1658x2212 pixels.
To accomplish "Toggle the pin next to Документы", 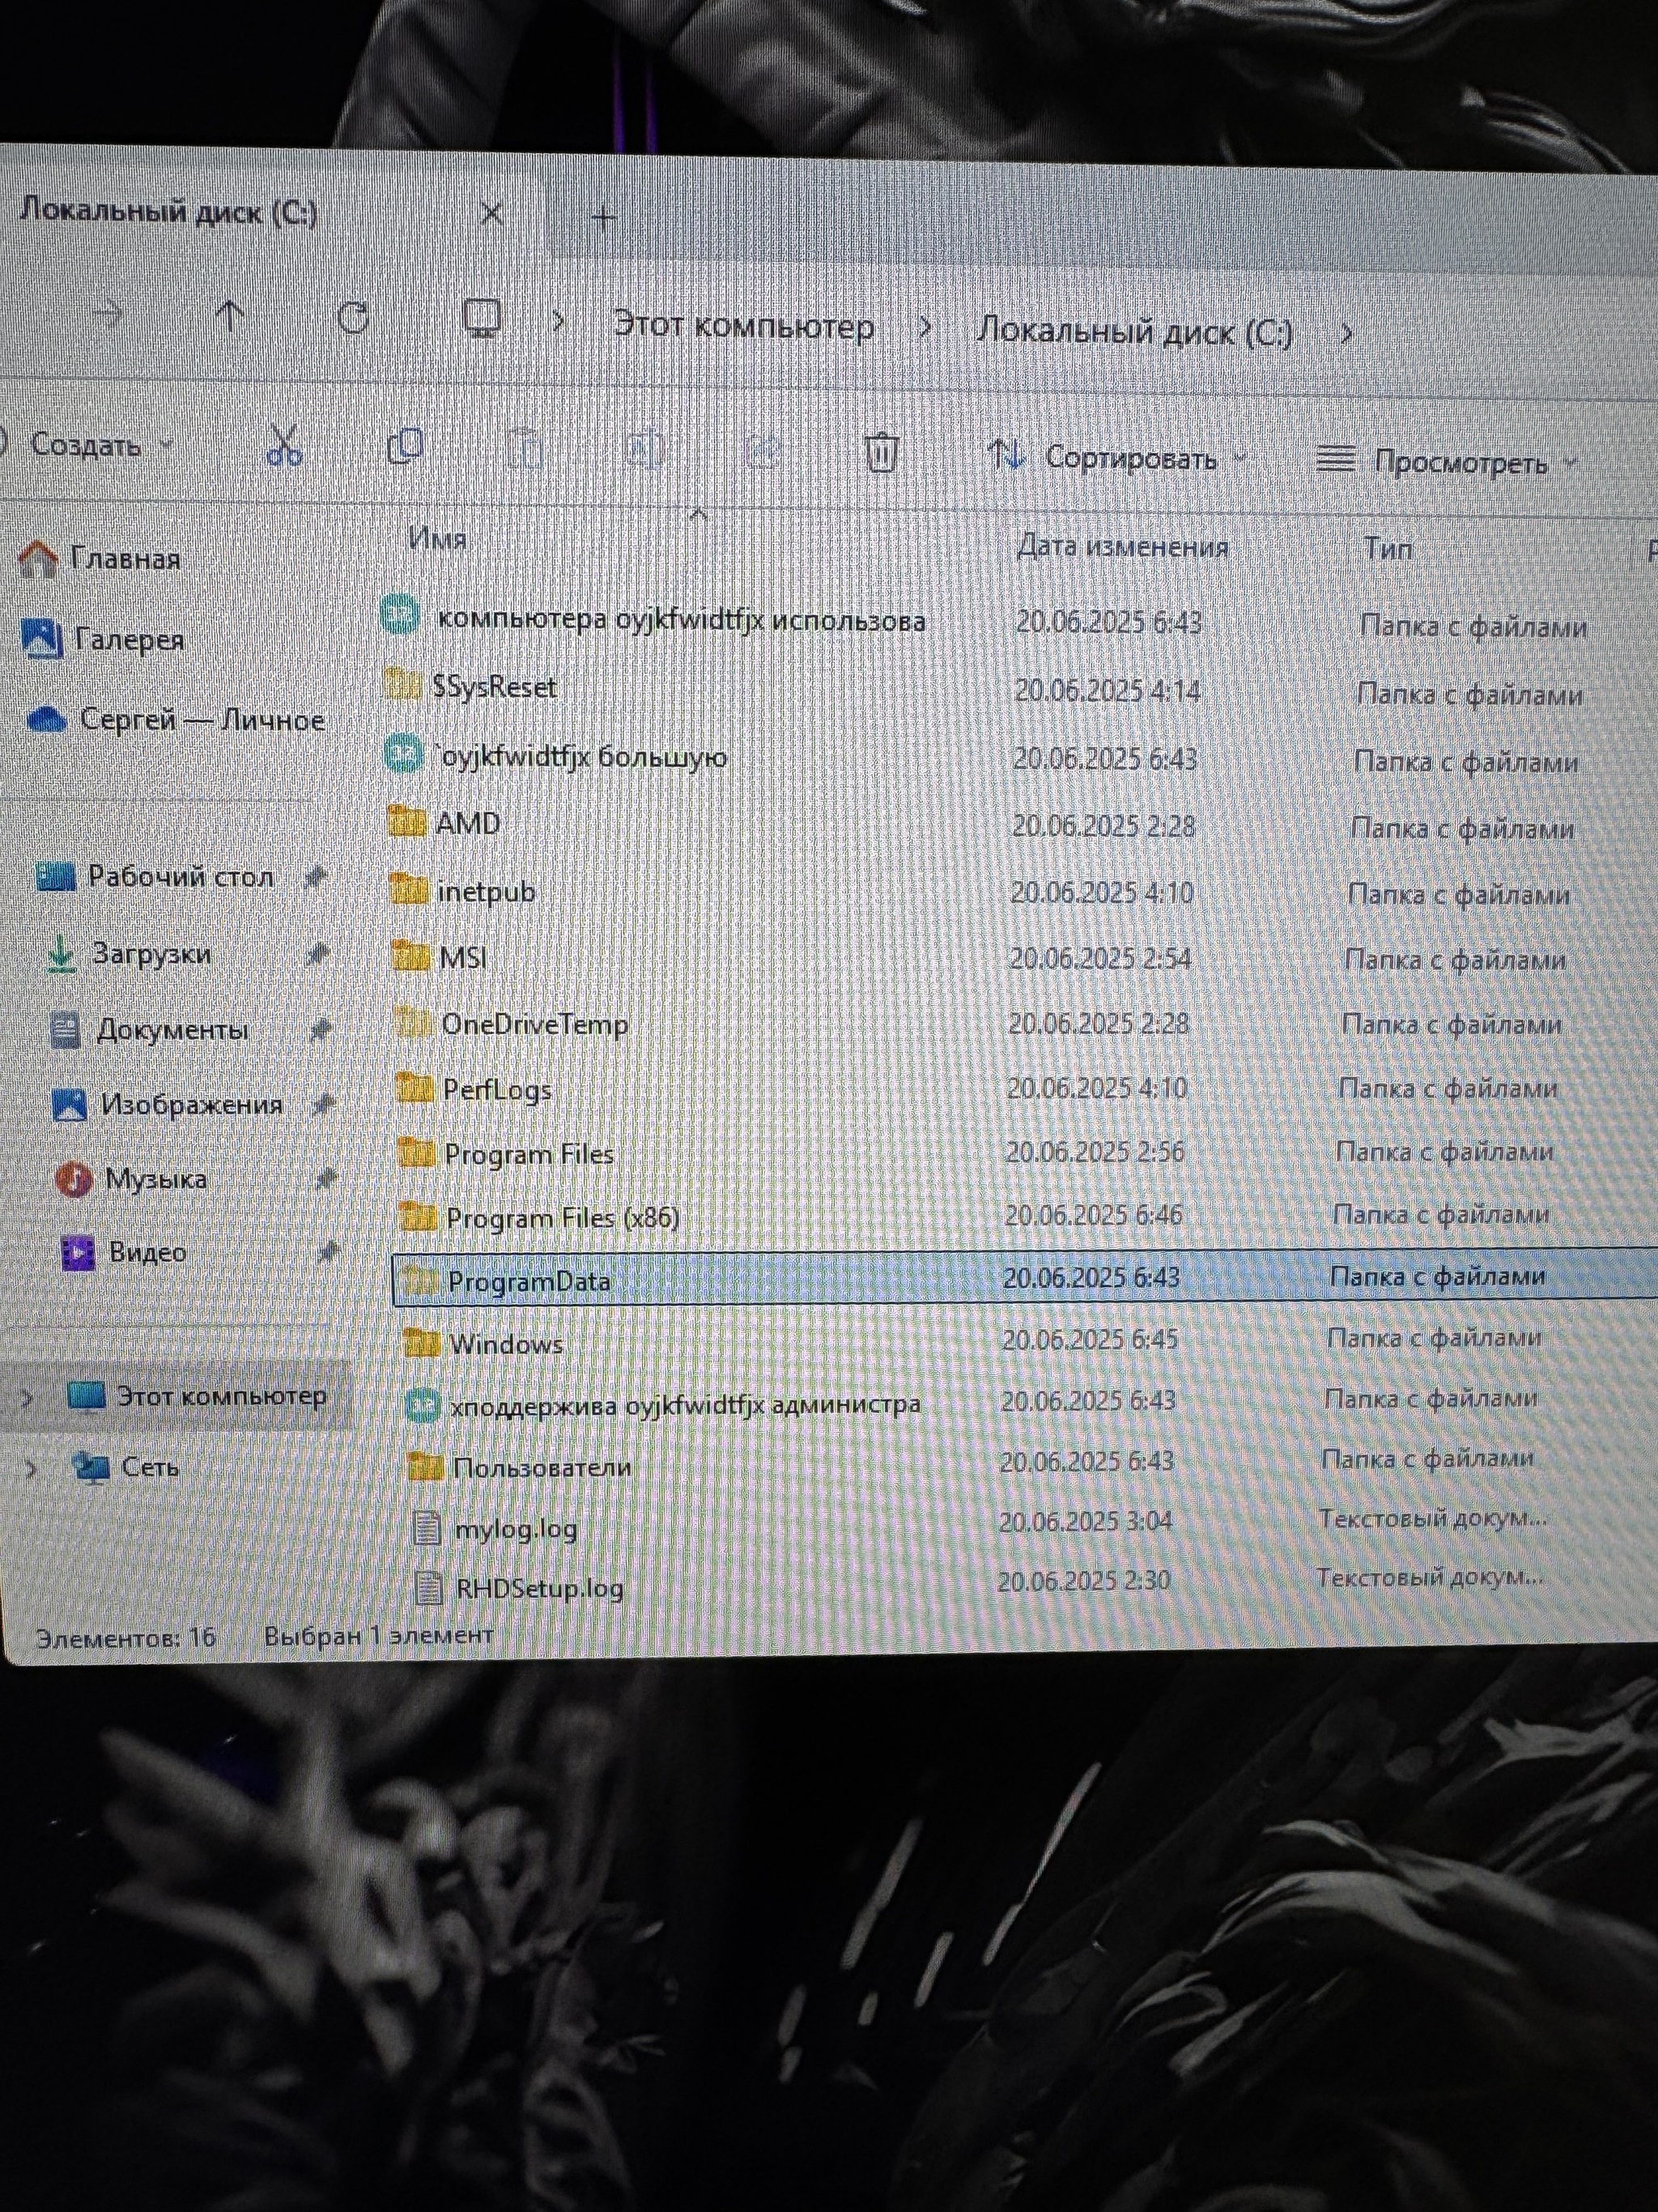I will 320,1028.
